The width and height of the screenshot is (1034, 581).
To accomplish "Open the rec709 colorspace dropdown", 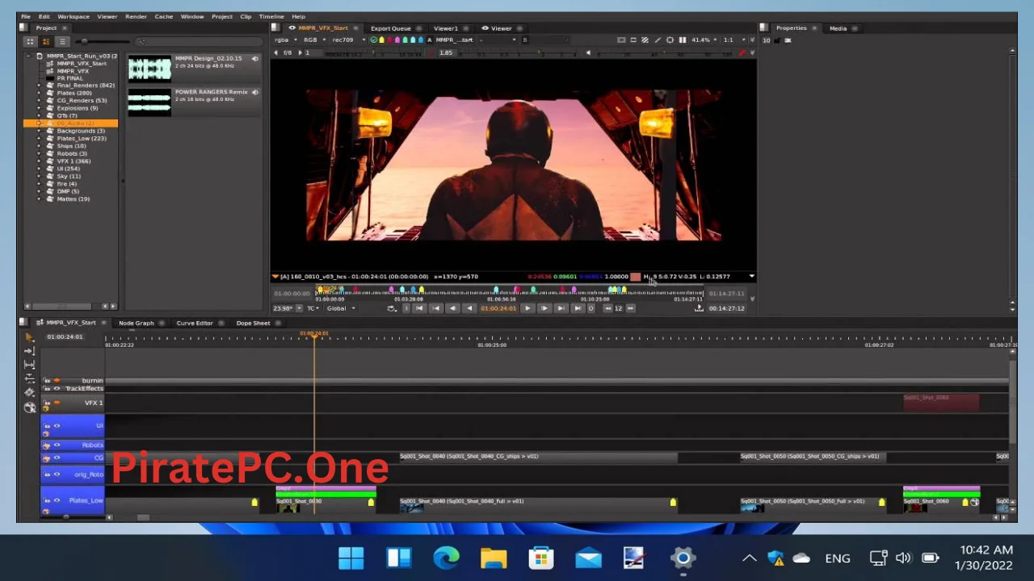I will pos(347,40).
